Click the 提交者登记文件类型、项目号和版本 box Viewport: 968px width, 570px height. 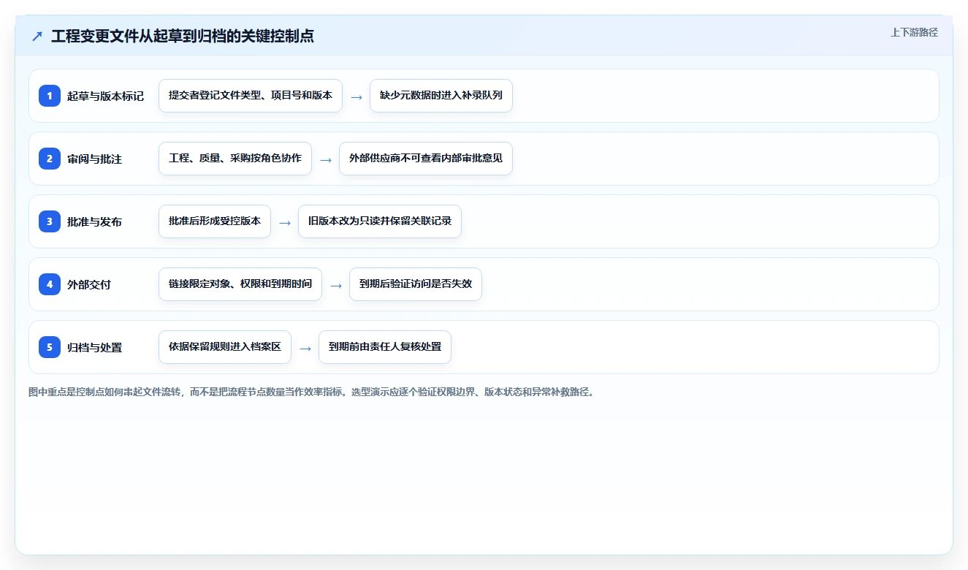251,96
